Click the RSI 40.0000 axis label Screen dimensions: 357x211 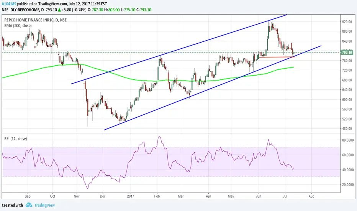(x=348, y=170)
